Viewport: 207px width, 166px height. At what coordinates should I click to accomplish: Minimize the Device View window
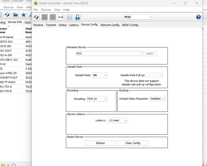pyautogui.click(x=174, y=3)
